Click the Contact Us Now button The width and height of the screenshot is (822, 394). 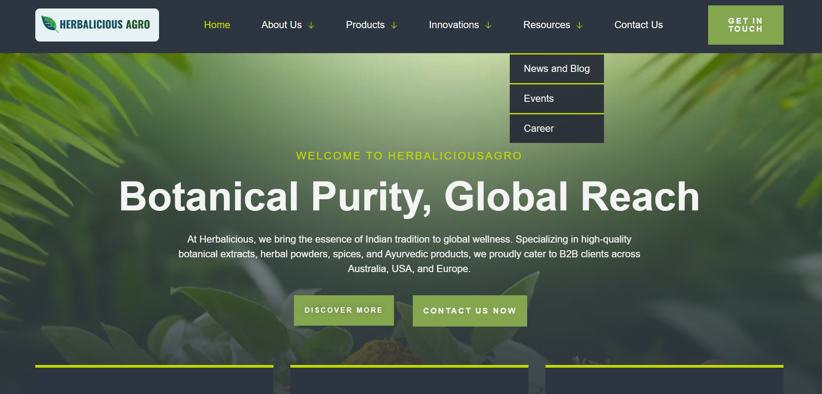470,311
